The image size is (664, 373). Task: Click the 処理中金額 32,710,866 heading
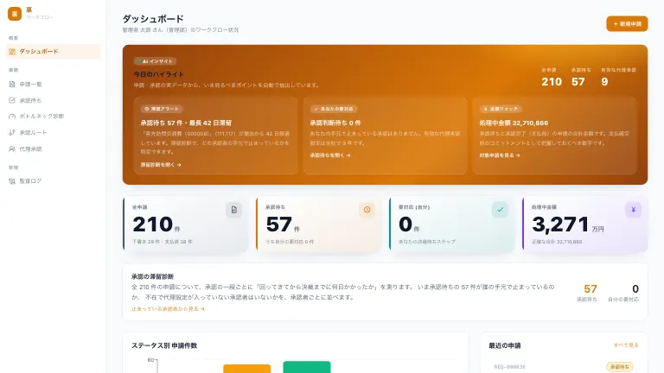coord(514,123)
